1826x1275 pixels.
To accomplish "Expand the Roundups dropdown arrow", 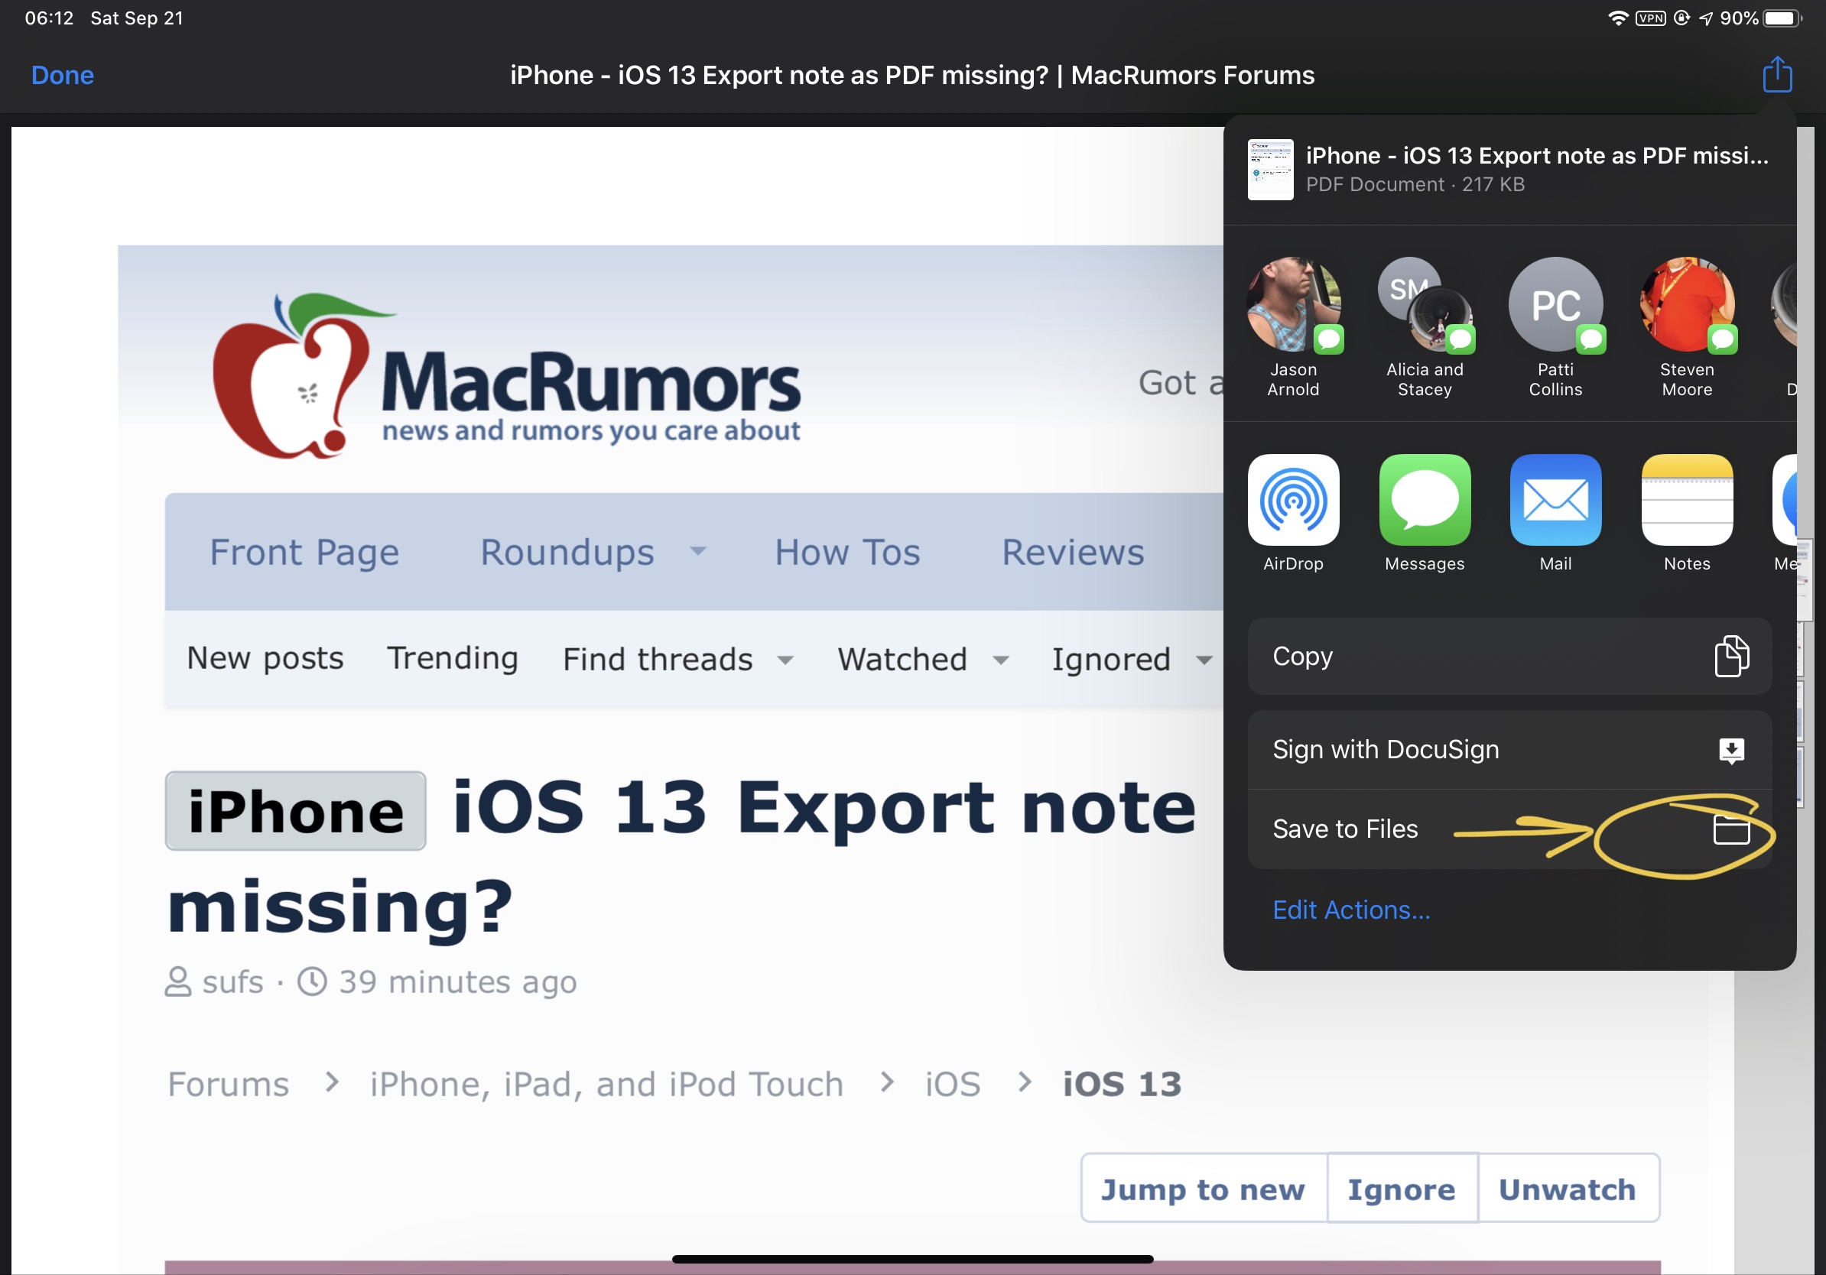I will (697, 551).
